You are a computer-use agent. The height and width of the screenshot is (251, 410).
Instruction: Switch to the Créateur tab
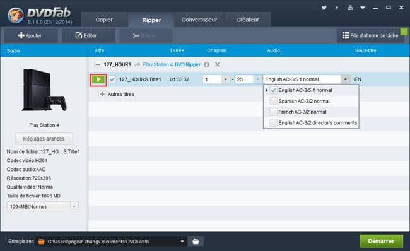pos(247,20)
